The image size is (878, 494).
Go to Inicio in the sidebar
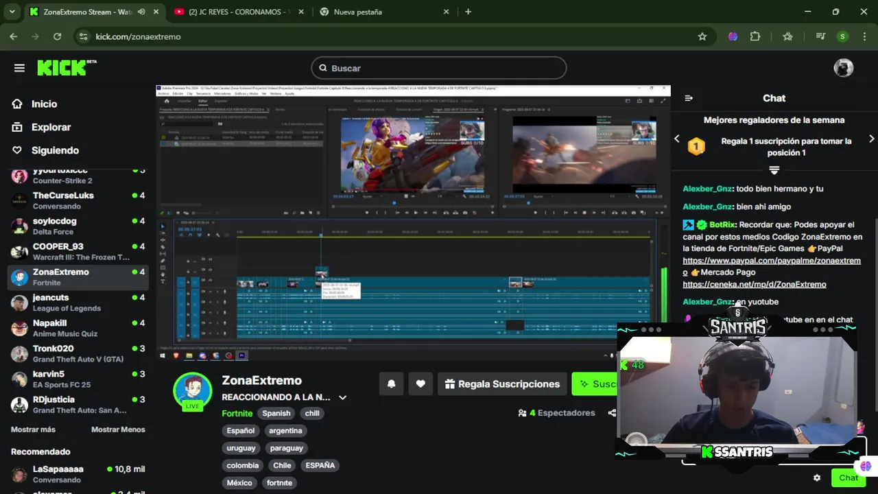(x=44, y=104)
